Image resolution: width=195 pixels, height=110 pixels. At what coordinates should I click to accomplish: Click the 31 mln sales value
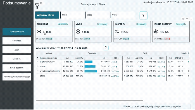click(x=47, y=32)
